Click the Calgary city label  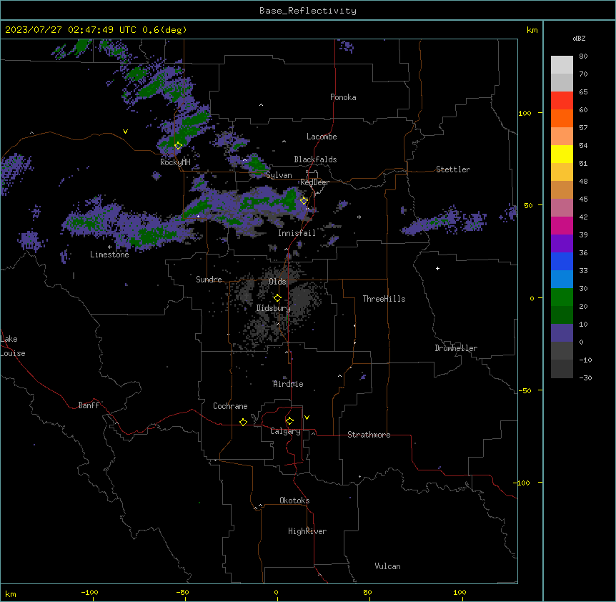285,431
